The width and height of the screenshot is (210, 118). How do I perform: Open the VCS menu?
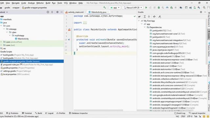point(66,3)
